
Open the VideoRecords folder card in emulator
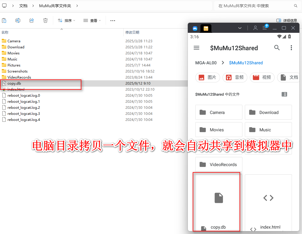pyautogui.click(x=219, y=164)
